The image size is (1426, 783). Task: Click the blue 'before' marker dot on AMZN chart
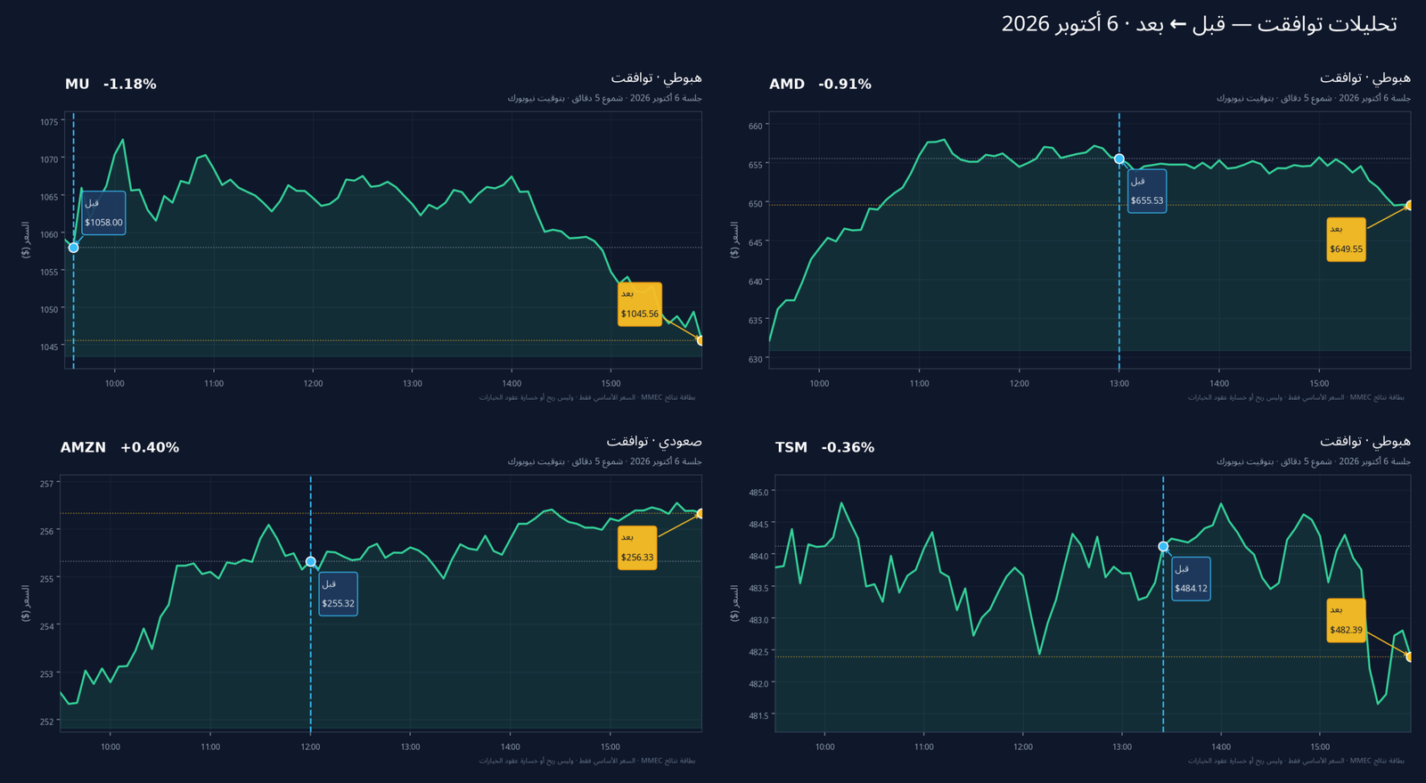pos(310,562)
